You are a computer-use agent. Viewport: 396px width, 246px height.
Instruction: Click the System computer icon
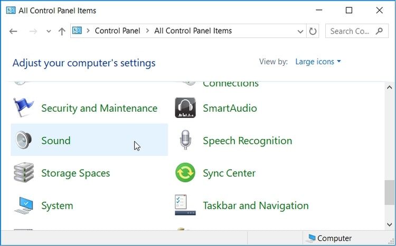[23, 205]
